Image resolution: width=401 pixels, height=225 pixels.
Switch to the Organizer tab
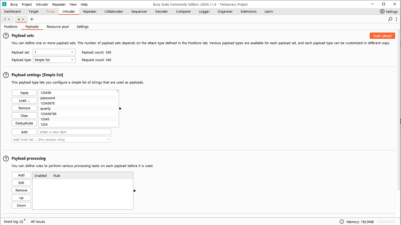click(x=225, y=11)
